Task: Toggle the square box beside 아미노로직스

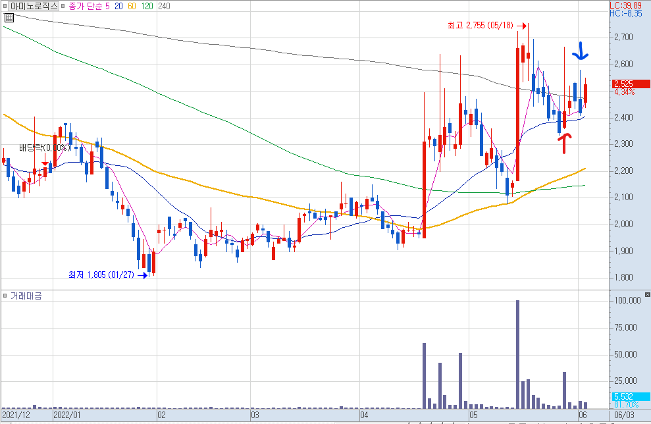Action: pyautogui.click(x=5, y=6)
